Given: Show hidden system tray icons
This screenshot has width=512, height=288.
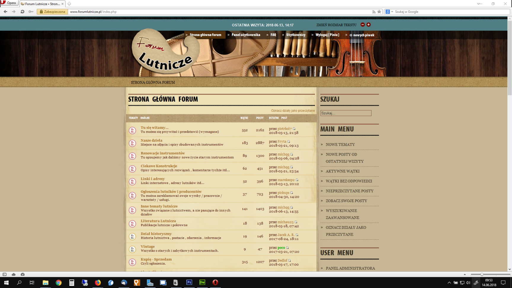Looking at the screenshot, I should pyautogui.click(x=449, y=283).
